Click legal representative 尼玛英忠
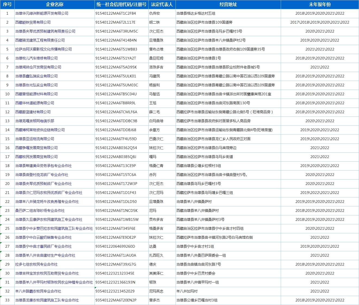 click(156, 291)
